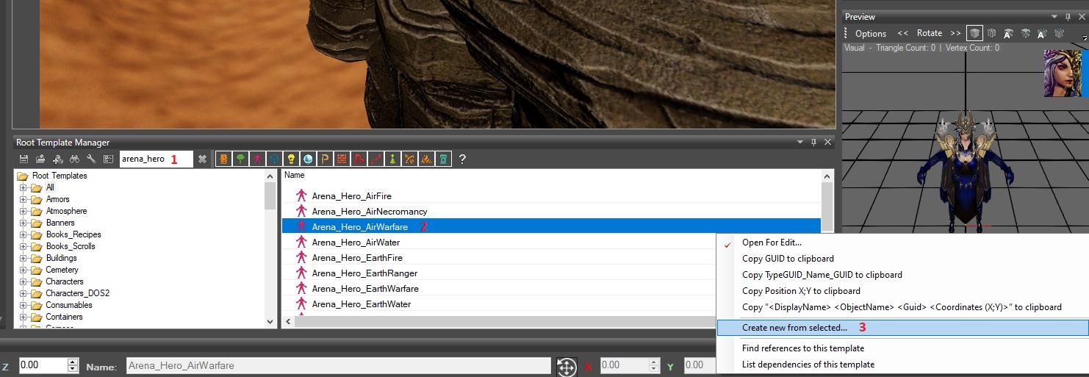1089x377 pixels.
Task: Click the save floppy-disk icon in Root Template Manager
Action: pyautogui.click(x=24, y=159)
